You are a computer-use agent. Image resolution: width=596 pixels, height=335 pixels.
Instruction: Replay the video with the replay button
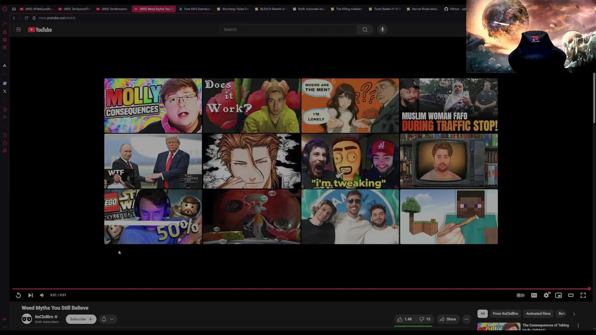point(18,295)
